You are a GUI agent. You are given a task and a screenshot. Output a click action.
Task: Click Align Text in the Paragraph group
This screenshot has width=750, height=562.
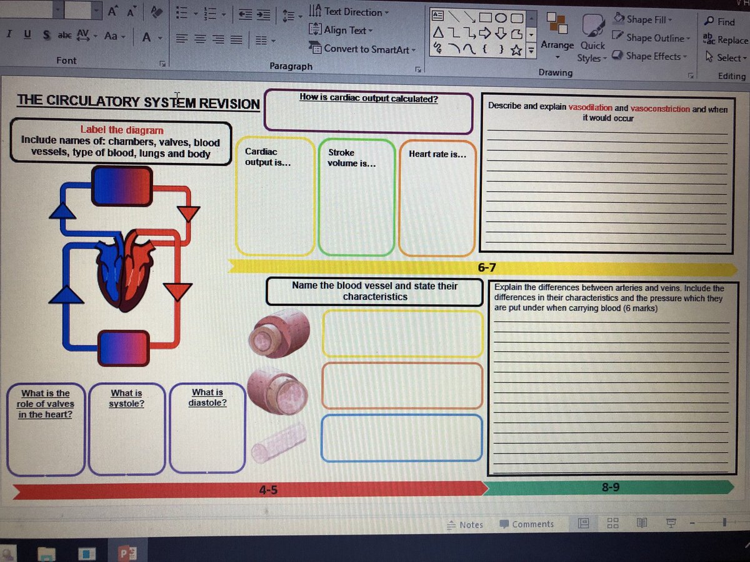344,30
